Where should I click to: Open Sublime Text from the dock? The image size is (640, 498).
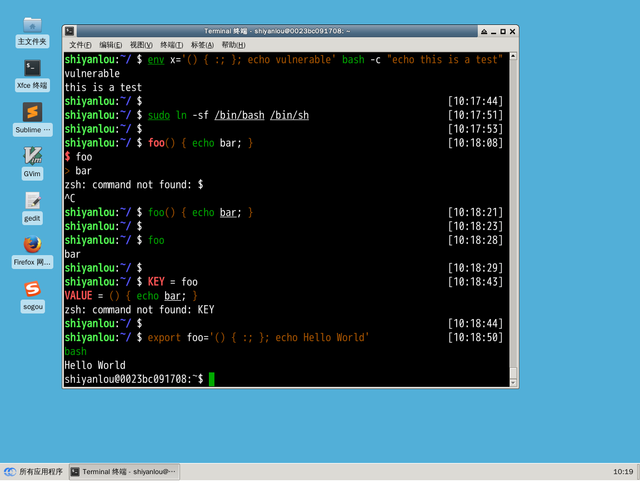[32, 113]
